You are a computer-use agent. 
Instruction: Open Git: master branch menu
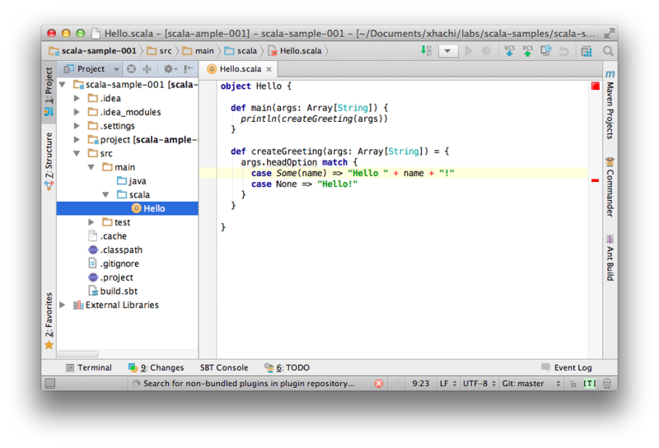point(531,384)
